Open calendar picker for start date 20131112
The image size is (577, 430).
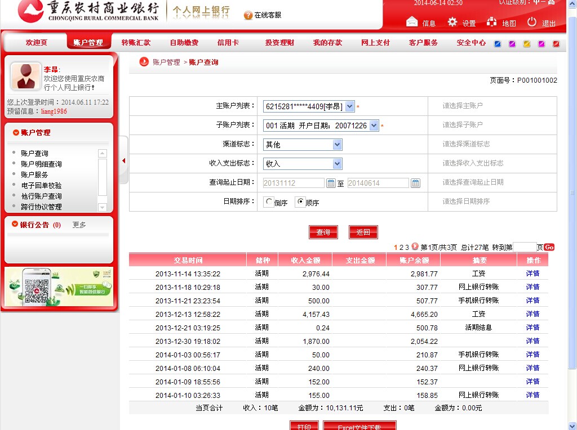(331, 183)
